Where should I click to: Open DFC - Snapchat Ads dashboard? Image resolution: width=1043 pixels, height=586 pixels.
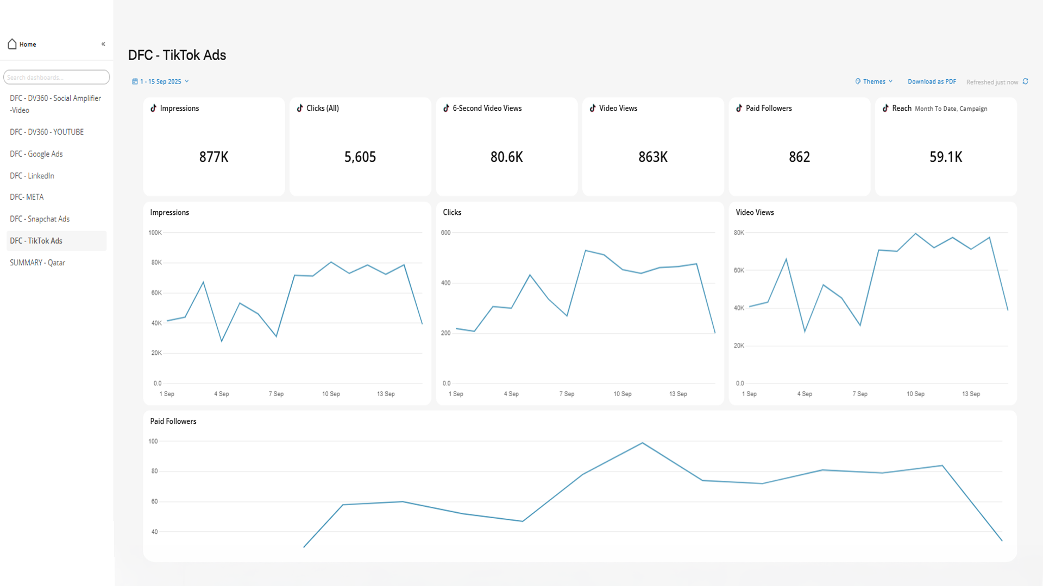click(x=40, y=219)
